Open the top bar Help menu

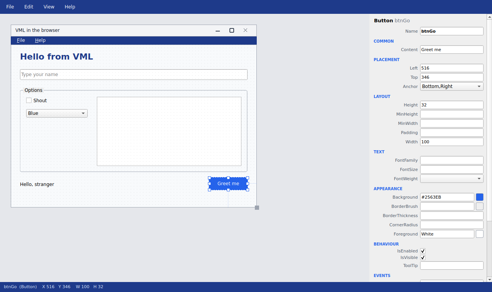[x=70, y=7]
